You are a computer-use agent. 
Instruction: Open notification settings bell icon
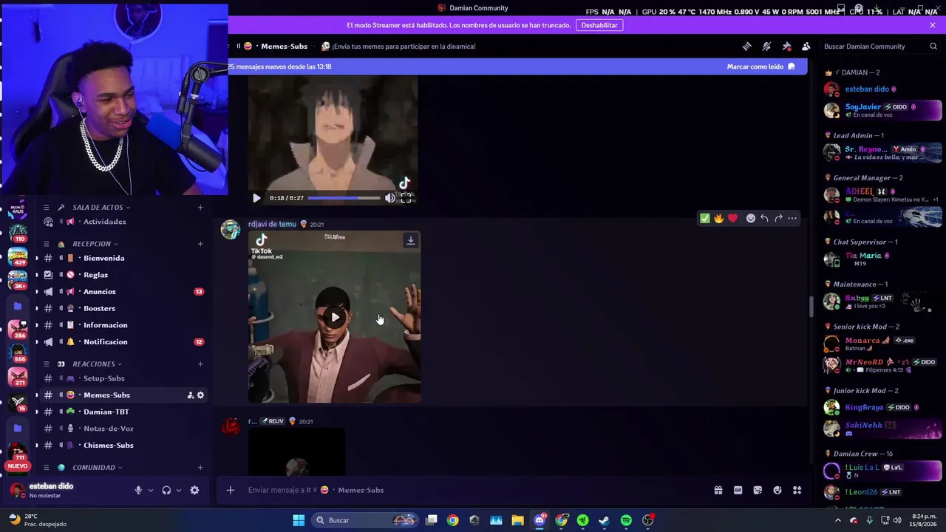766,46
